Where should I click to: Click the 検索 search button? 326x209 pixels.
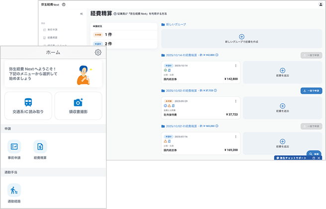click(314, 154)
